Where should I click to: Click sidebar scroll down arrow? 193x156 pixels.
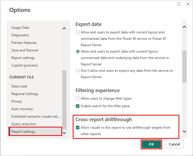click(x=64, y=133)
